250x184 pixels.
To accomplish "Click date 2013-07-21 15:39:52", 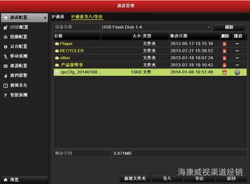I will tap(192, 51).
